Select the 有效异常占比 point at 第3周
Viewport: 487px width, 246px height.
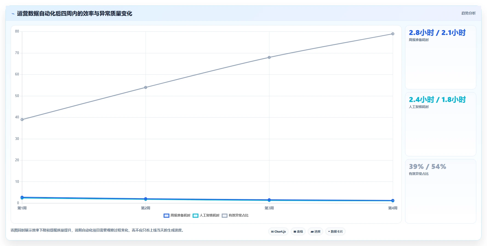pos(269,57)
